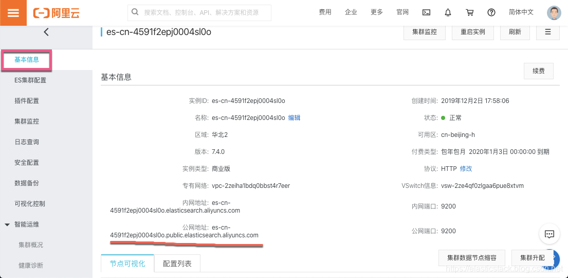This screenshot has height=278, width=568.
Task: Click the 集群升级 button
Action: (x=533, y=258)
